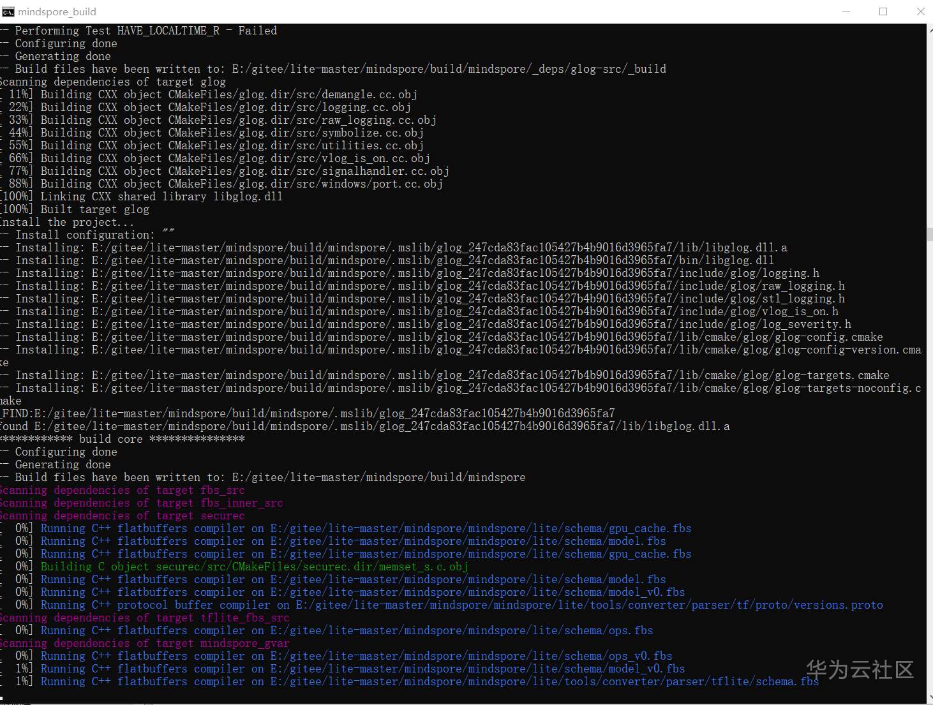The width and height of the screenshot is (933, 705).
Task: Click the tflite/schema.fbs compiler line
Action: [x=429, y=681]
